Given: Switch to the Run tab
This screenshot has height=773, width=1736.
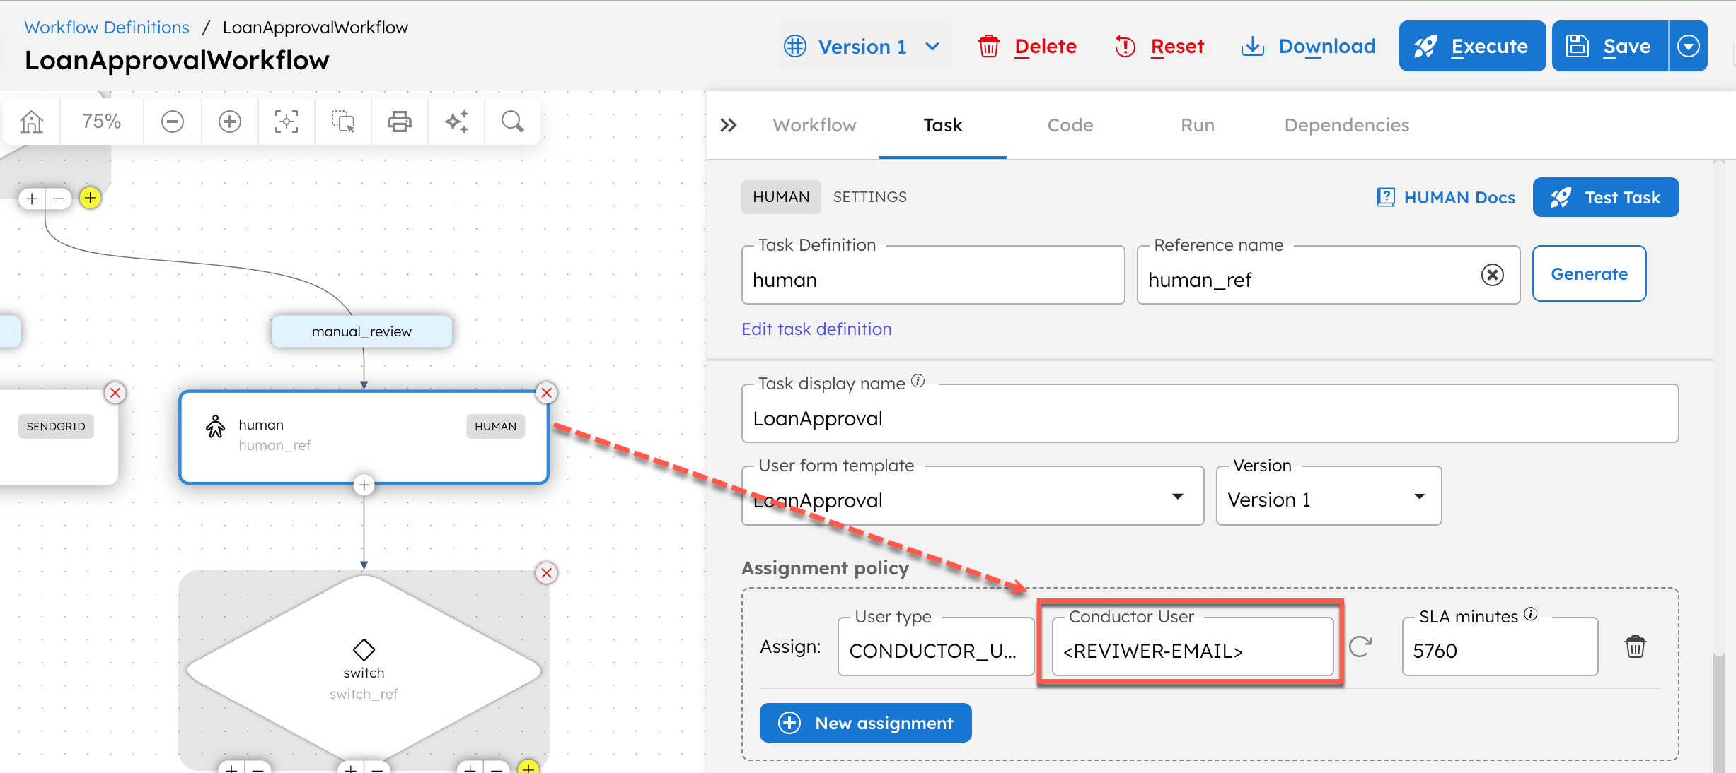Looking at the screenshot, I should pos(1197,125).
